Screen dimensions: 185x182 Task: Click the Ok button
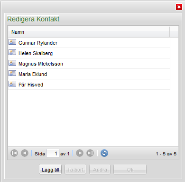click(130, 170)
